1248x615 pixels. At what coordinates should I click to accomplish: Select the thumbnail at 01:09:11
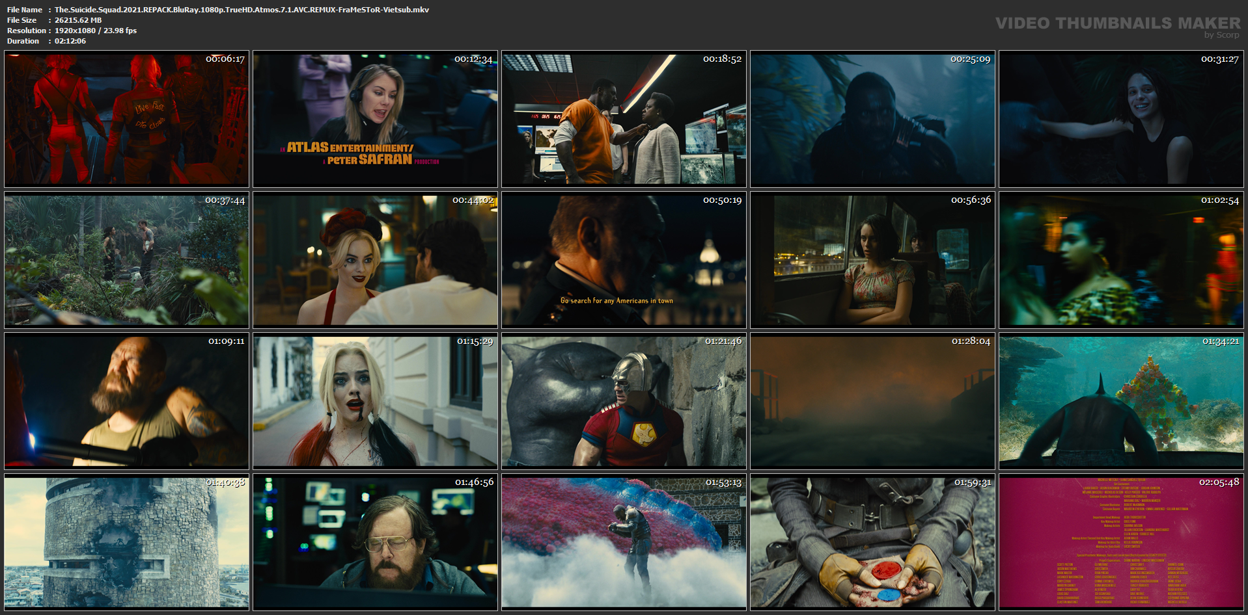(x=126, y=401)
